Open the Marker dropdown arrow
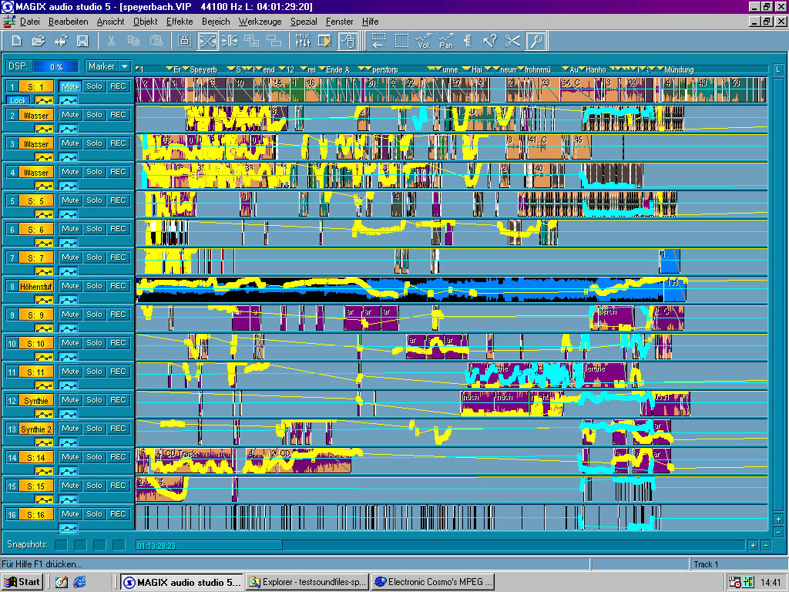The width and height of the screenshot is (789, 592). [x=124, y=67]
